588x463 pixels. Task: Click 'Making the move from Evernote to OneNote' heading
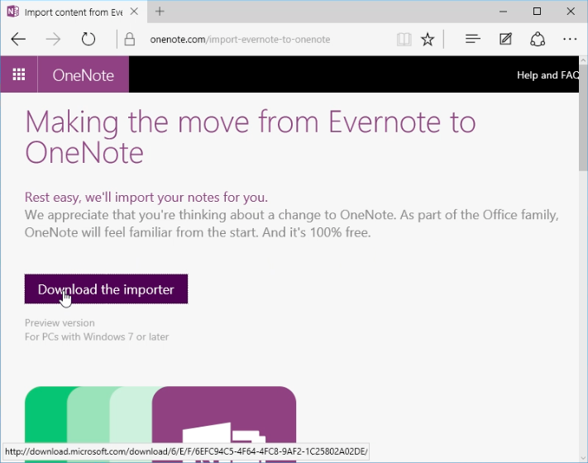[250, 137]
